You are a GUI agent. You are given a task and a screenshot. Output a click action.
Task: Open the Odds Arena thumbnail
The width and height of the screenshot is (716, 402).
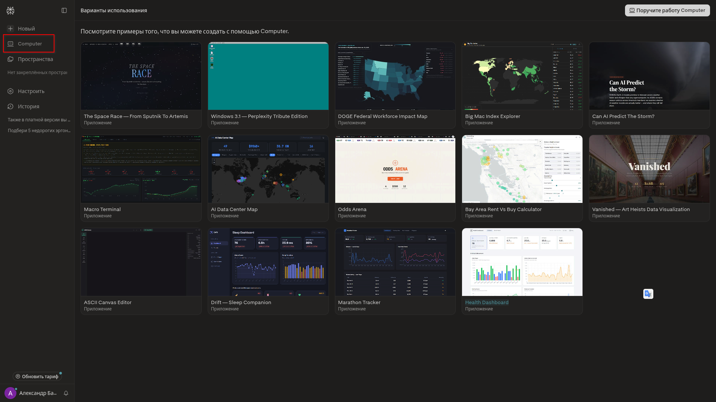[x=395, y=169]
